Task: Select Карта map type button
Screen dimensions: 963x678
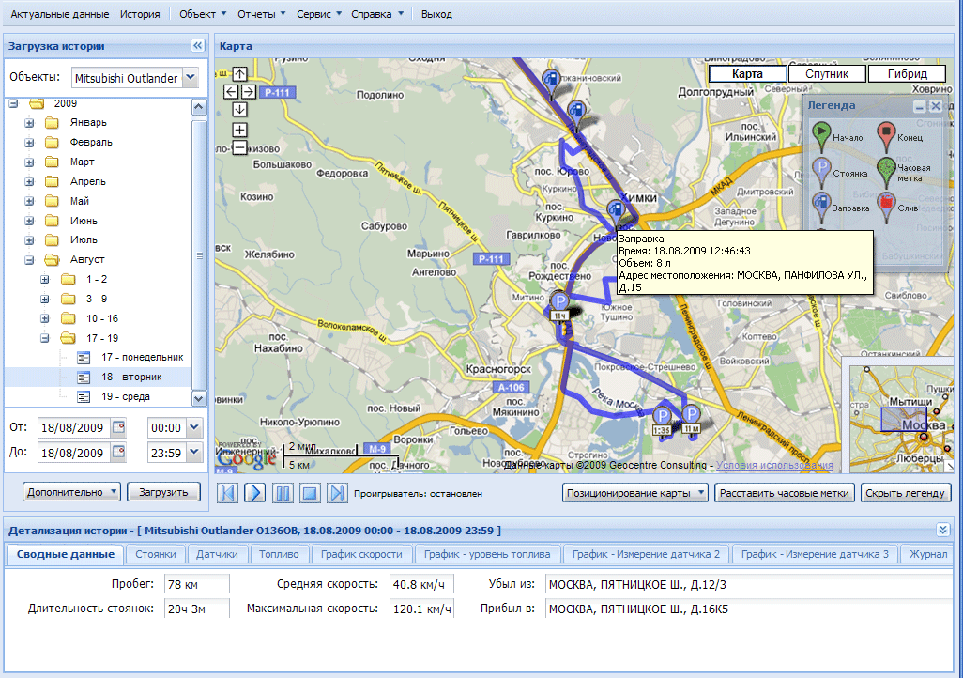Action: coord(747,74)
